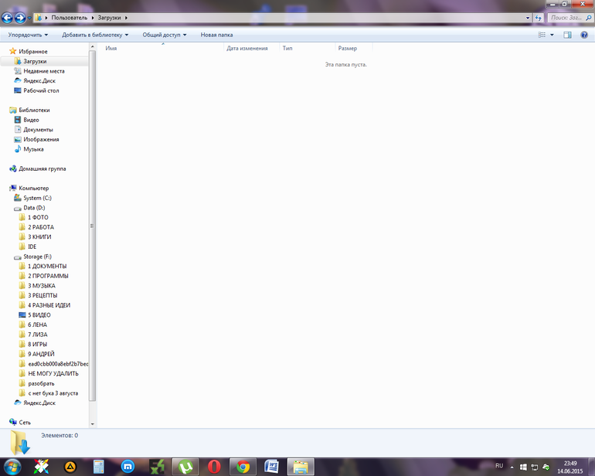Open Google Chrome from taskbar

243,467
